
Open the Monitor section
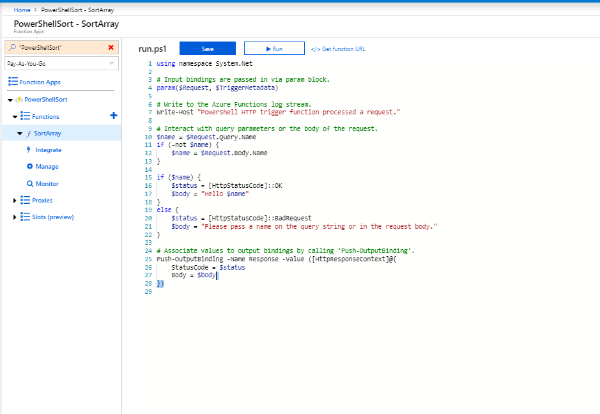click(47, 183)
